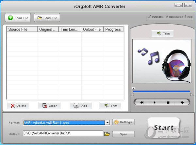Image resolution: width=196 pixels, height=145 pixels.
Task: Click the Progress column header
Action: pos(113,30)
